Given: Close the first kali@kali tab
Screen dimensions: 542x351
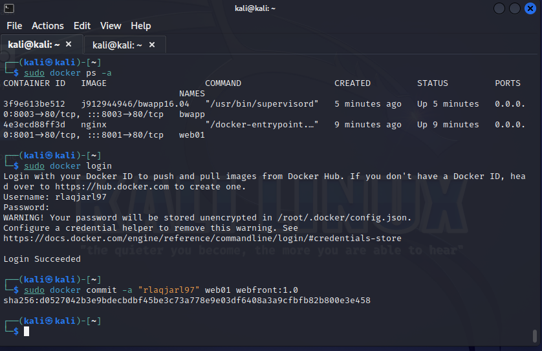Looking at the screenshot, I should 69,44.
